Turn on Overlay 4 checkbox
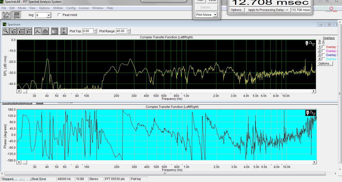This screenshot has height=182, width=342. tap(323, 59)
